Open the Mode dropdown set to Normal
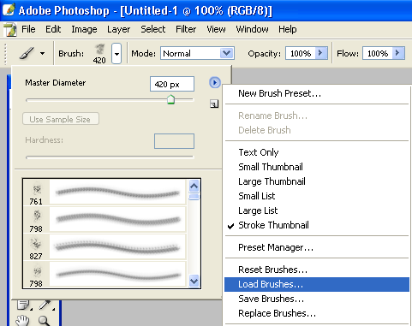 [x=197, y=53]
